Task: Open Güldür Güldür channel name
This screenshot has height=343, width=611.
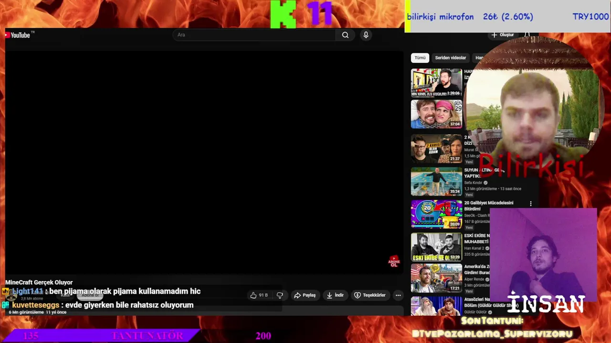Action: 475,312
